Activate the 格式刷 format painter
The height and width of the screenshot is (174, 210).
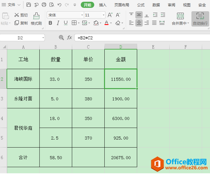pyautogui.click(x=36, y=19)
